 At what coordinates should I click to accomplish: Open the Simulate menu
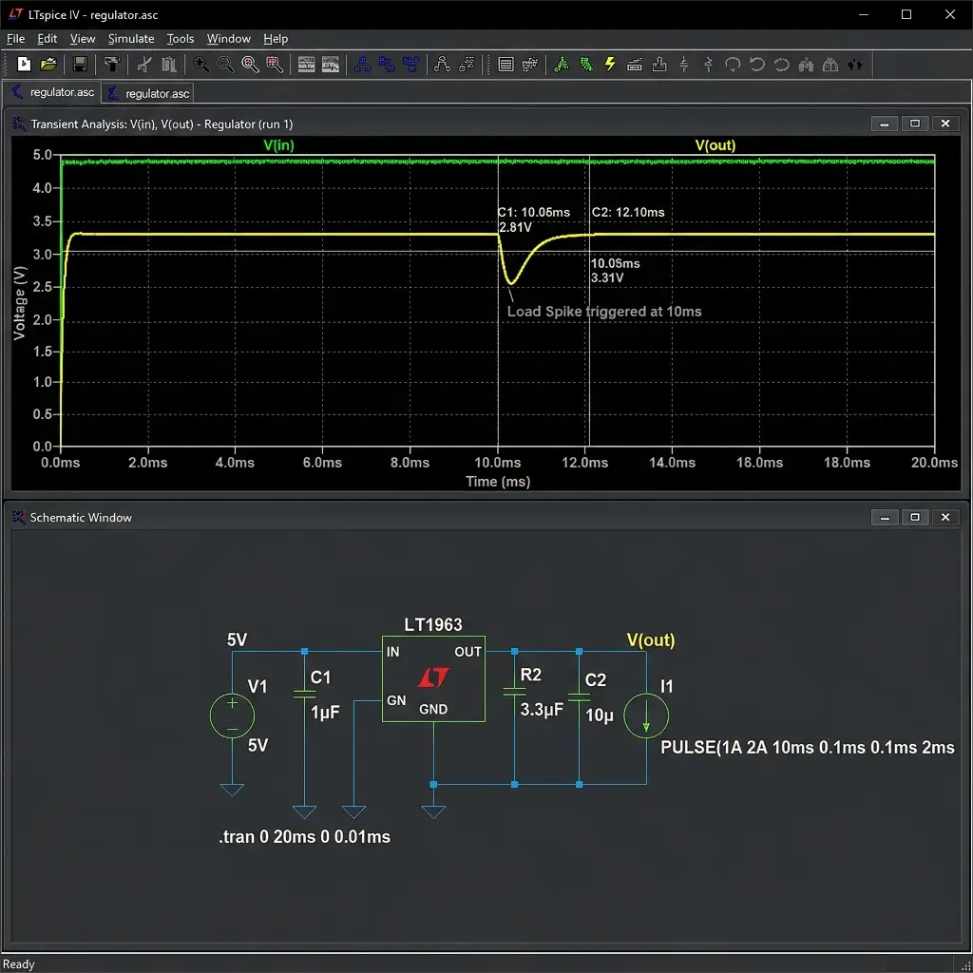tap(131, 38)
